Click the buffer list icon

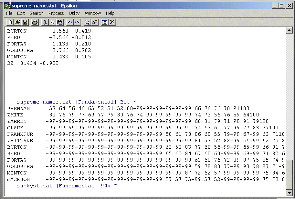point(105,22)
